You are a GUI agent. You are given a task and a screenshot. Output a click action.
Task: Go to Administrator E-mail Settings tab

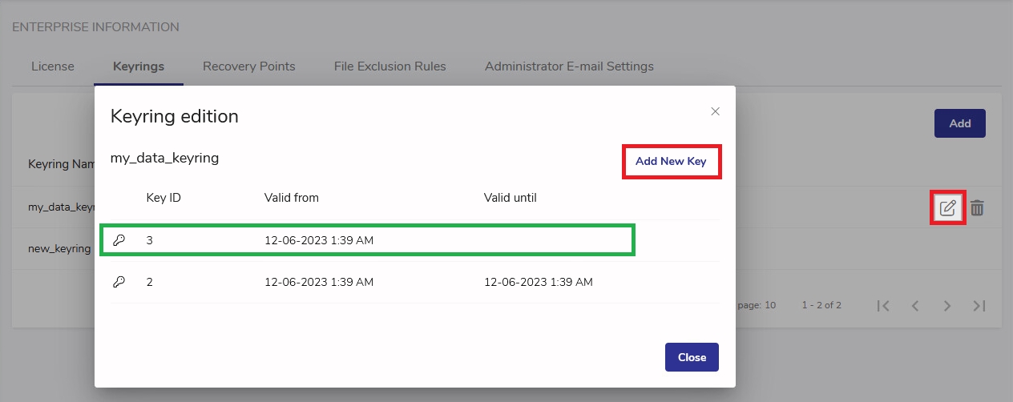tap(569, 66)
